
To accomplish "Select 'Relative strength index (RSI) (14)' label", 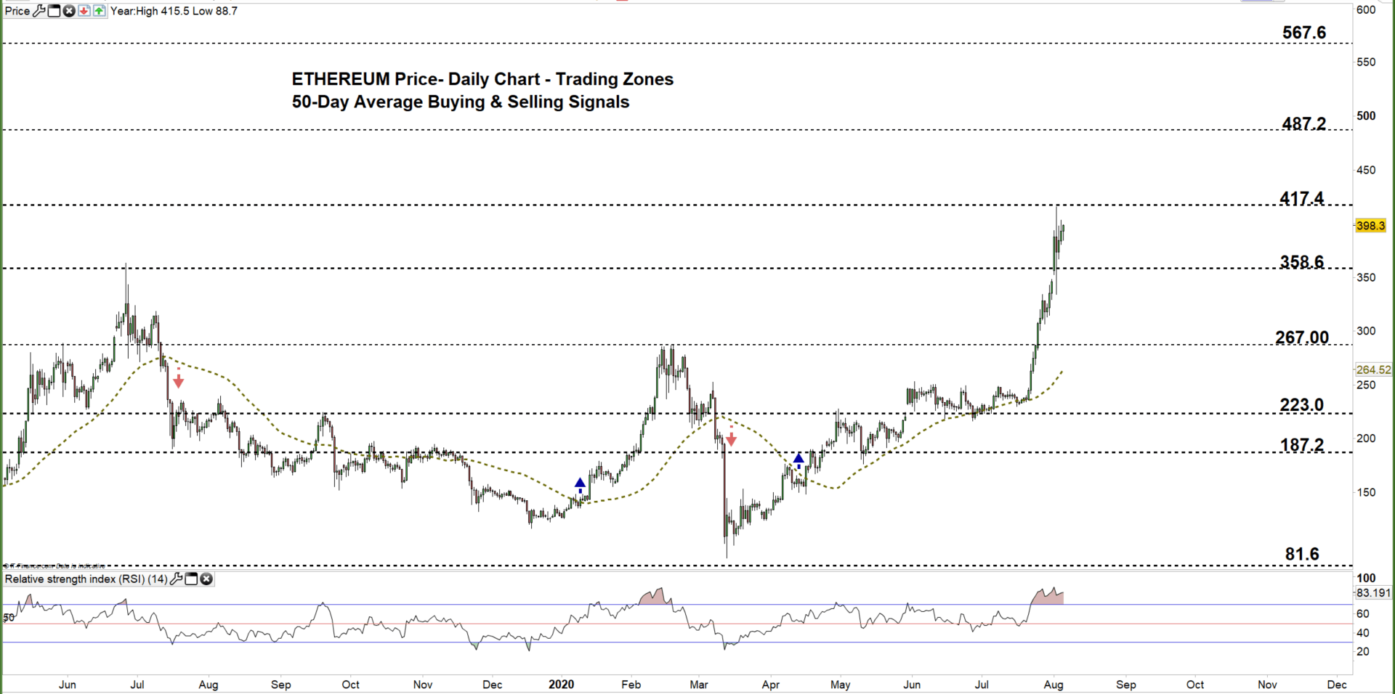I will click(x=86, y=579).
